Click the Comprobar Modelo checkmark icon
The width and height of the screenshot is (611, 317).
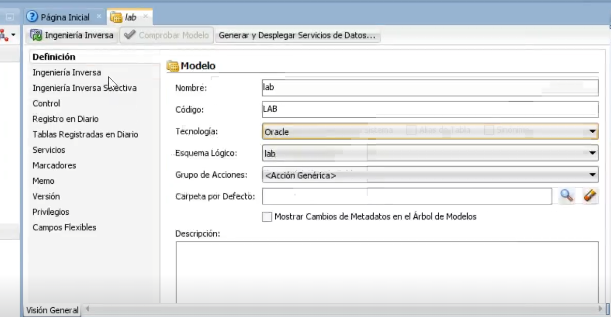pyautogui.click(x=130, y=35)
